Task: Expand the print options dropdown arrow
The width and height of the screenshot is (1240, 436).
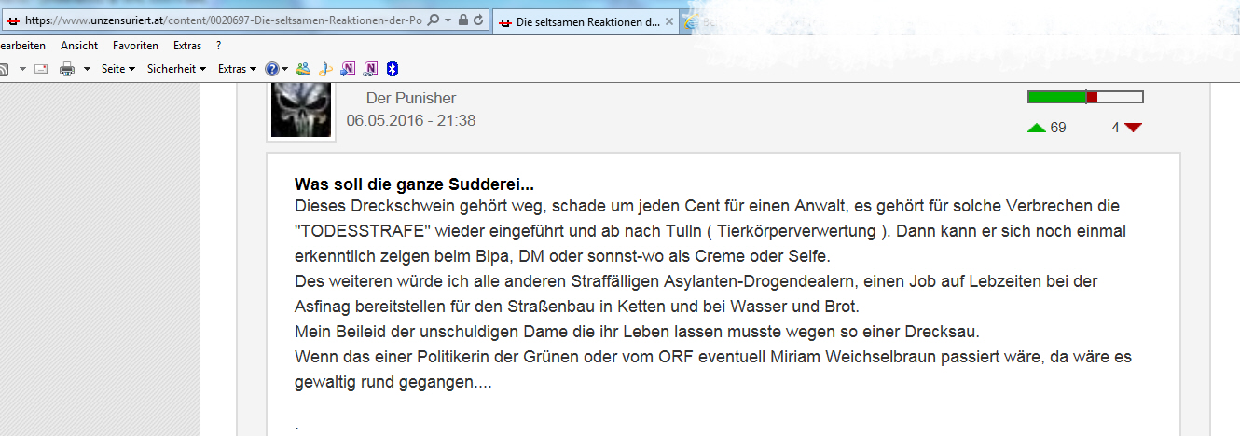Action: 87,69
